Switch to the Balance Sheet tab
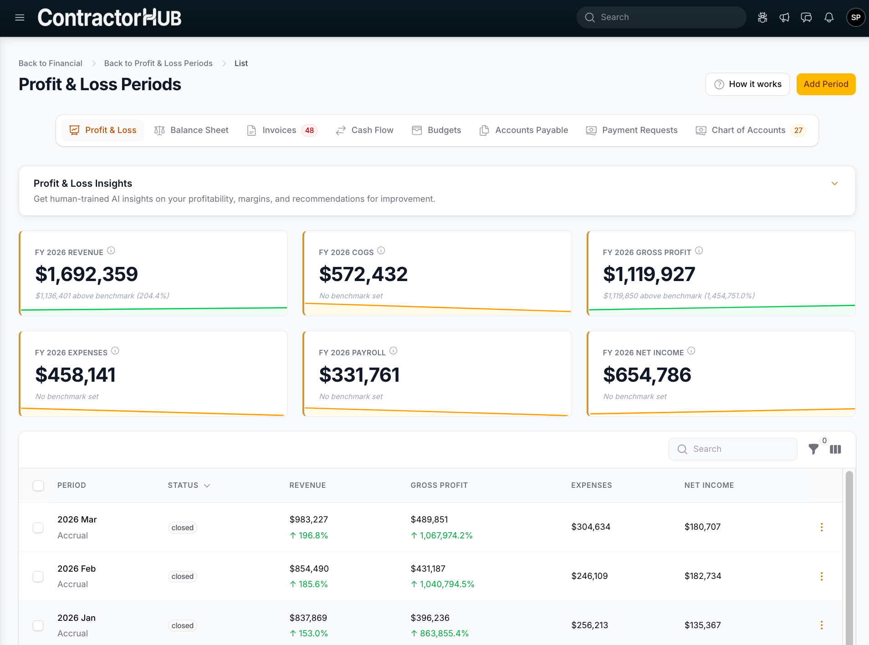This screenshot has height=645, width=869. pos(199,130)
